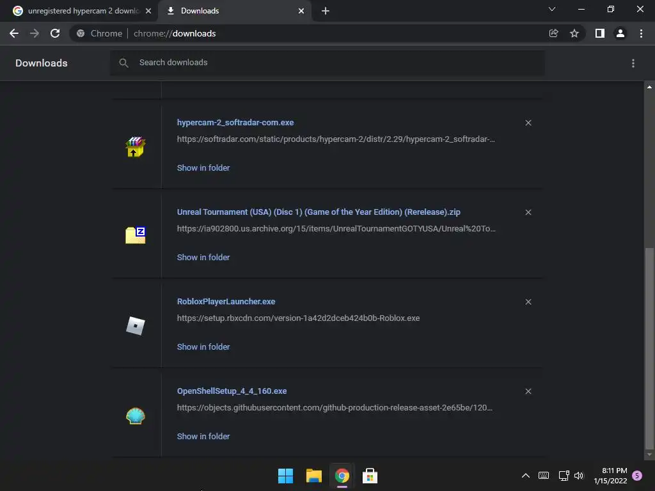Reload the Downloads page

pyautogui.click(x=55, y=33)
